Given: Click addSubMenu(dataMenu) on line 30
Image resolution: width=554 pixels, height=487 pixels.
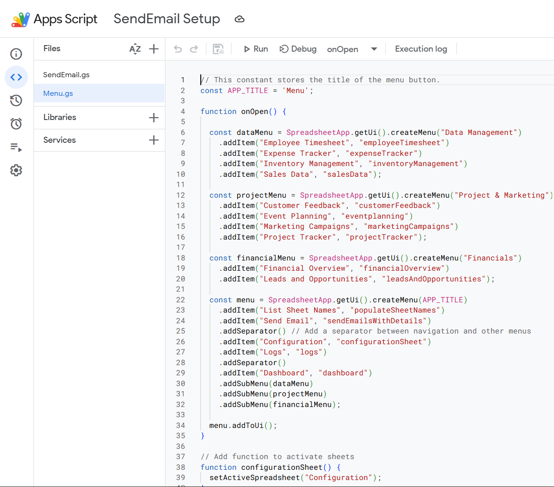Looking at the screenshot, I should [266, 383].
